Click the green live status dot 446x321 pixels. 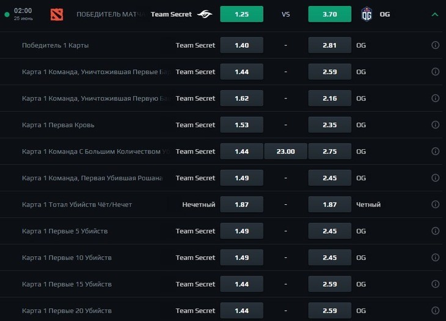point(7,15)
